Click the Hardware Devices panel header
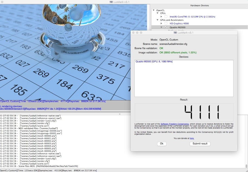This screenshot has height=172, width=248. pyautogui.click(x=199, y=5)
